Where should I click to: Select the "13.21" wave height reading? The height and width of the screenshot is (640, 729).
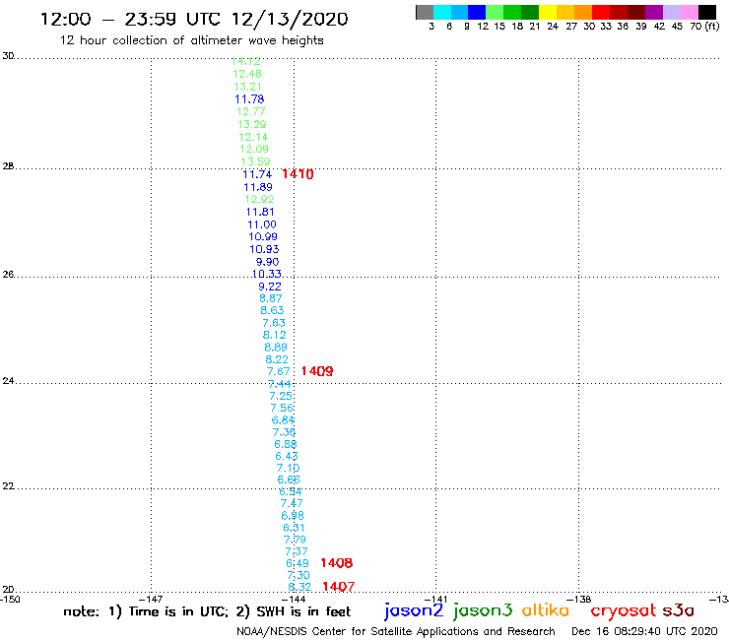[x=247, y=87]
